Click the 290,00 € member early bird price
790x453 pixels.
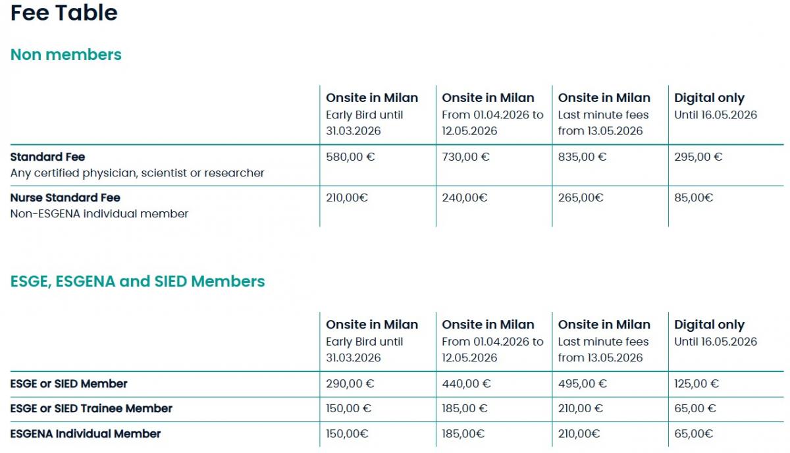click(x=350, y=384)
